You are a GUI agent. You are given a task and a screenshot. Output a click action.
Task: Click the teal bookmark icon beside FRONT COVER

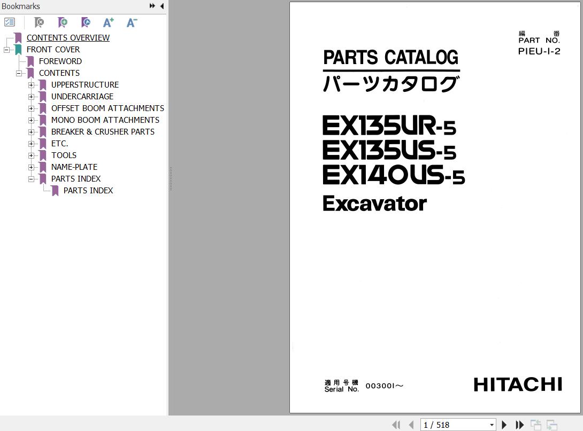(x=18, y=49)
